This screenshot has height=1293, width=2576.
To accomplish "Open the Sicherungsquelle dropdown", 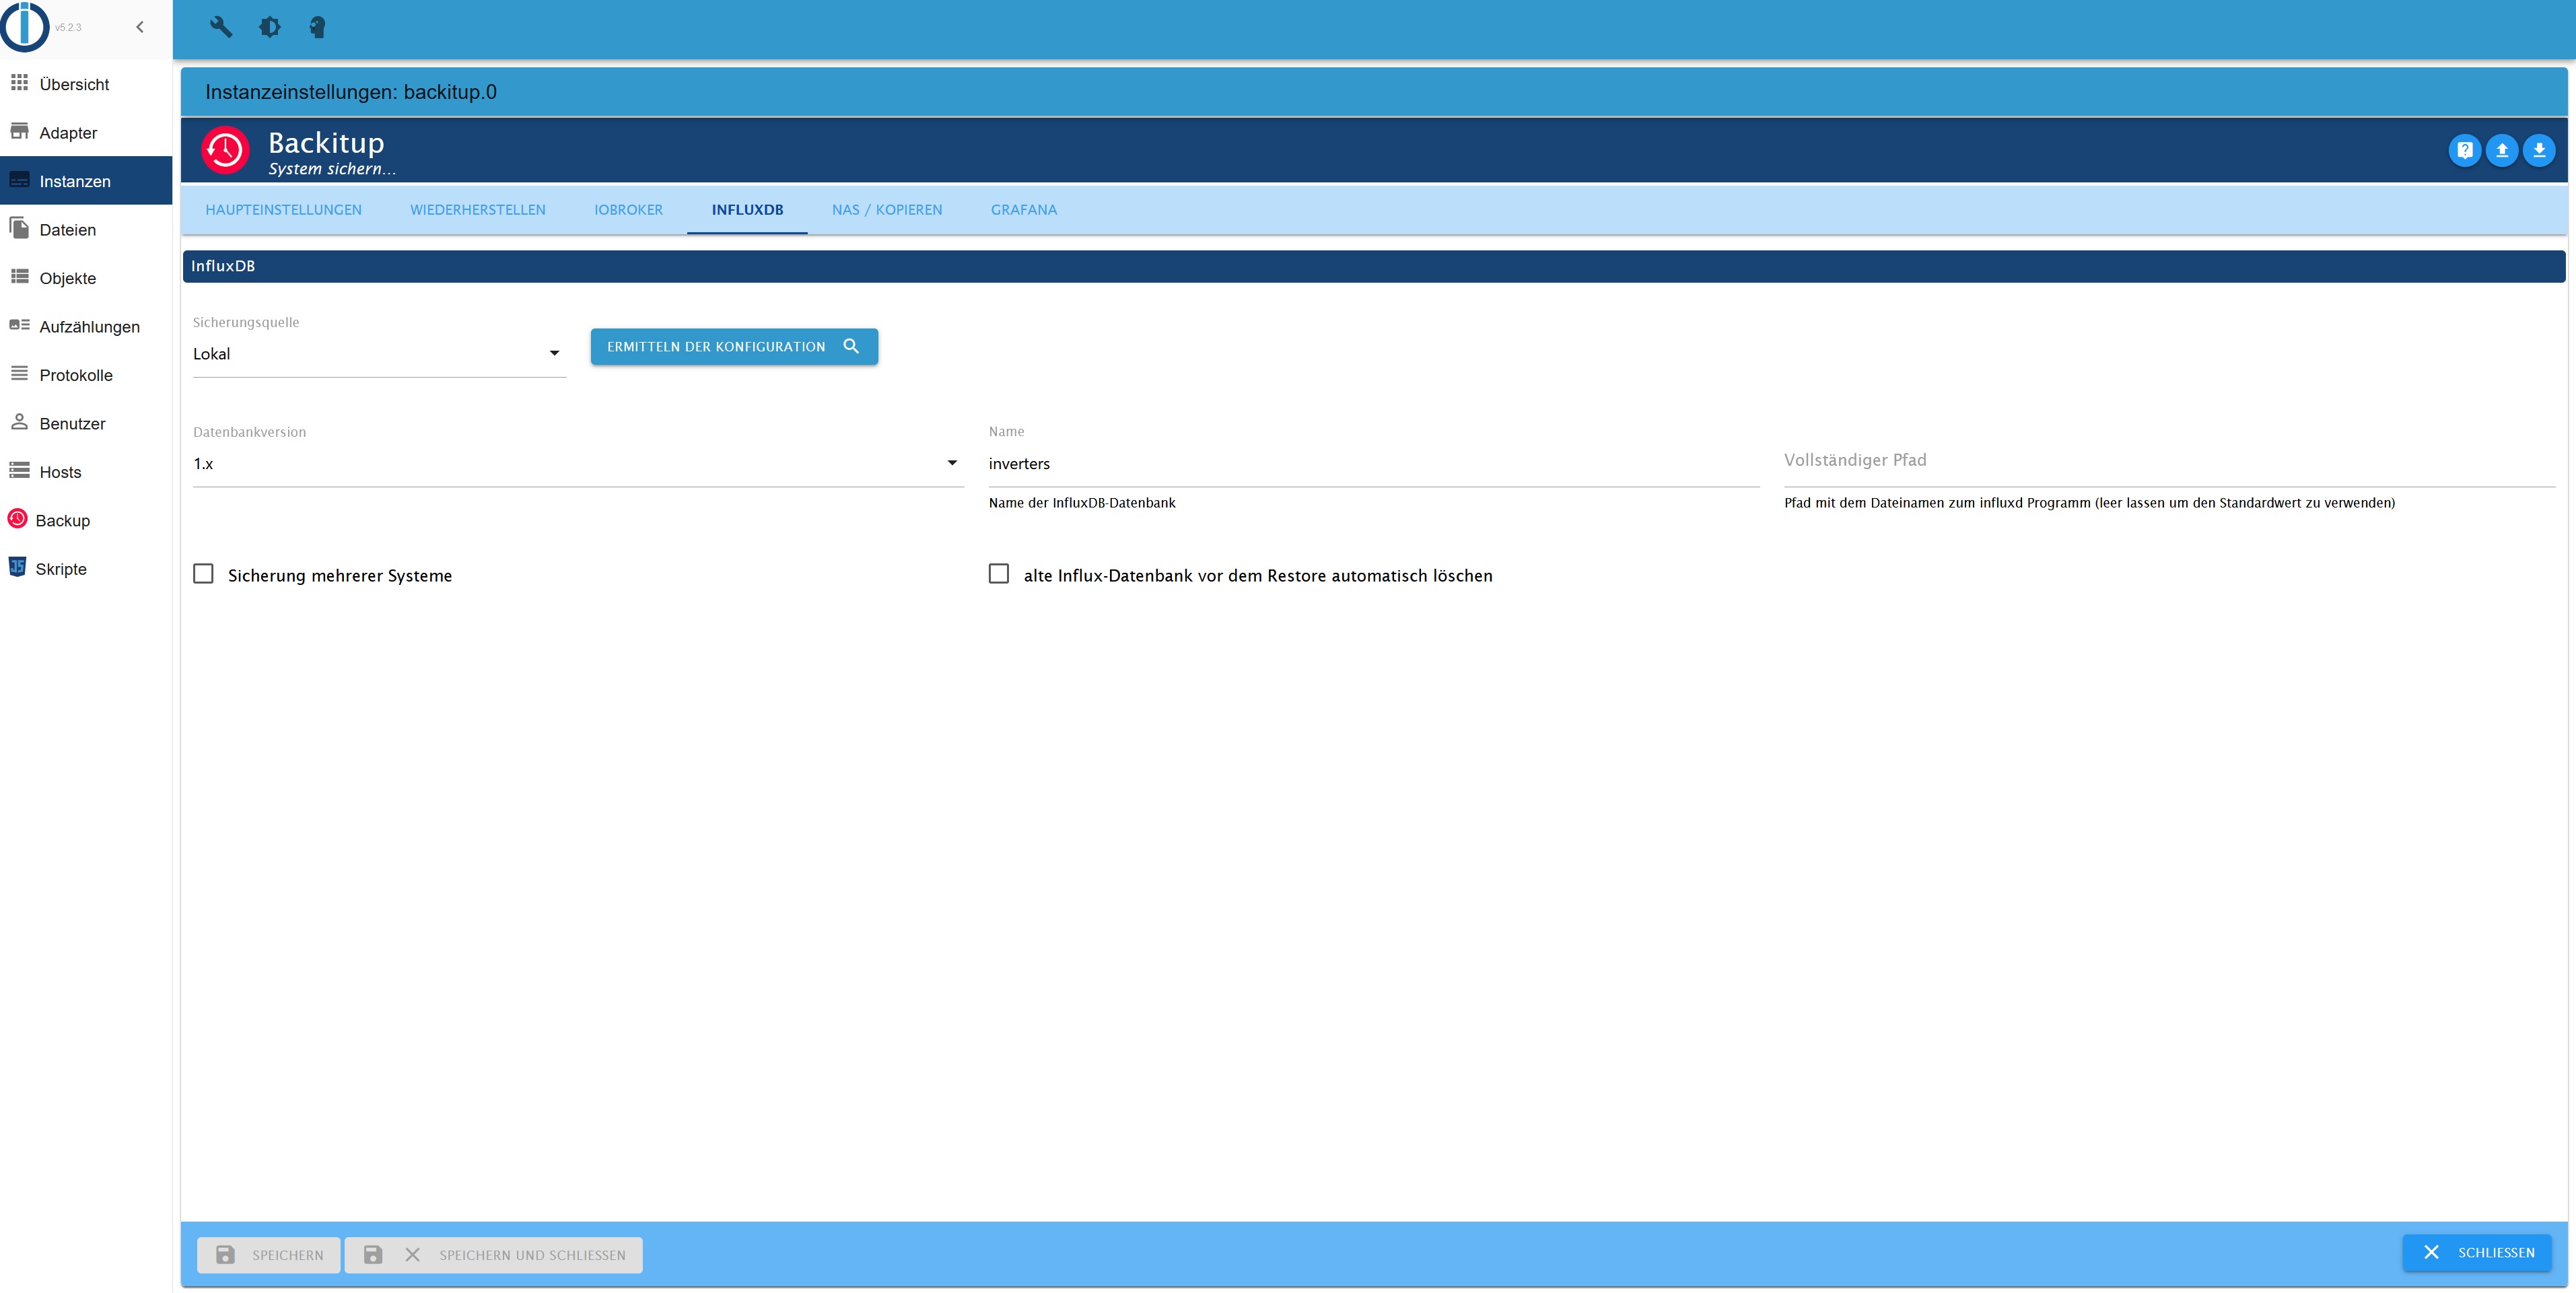I will [378, 354].
